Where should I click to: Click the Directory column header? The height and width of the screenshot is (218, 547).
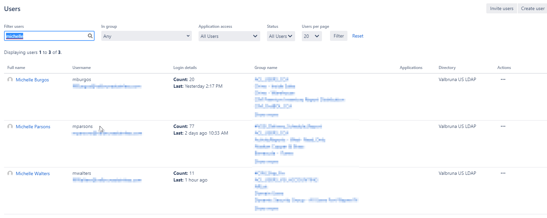click(447, 68)
